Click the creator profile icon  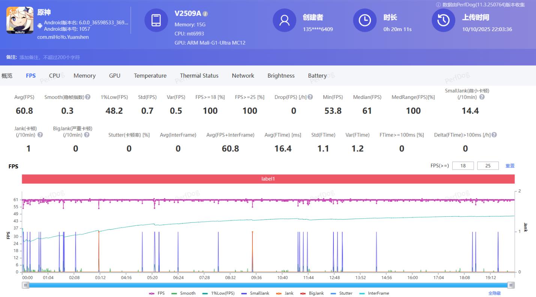284,20
